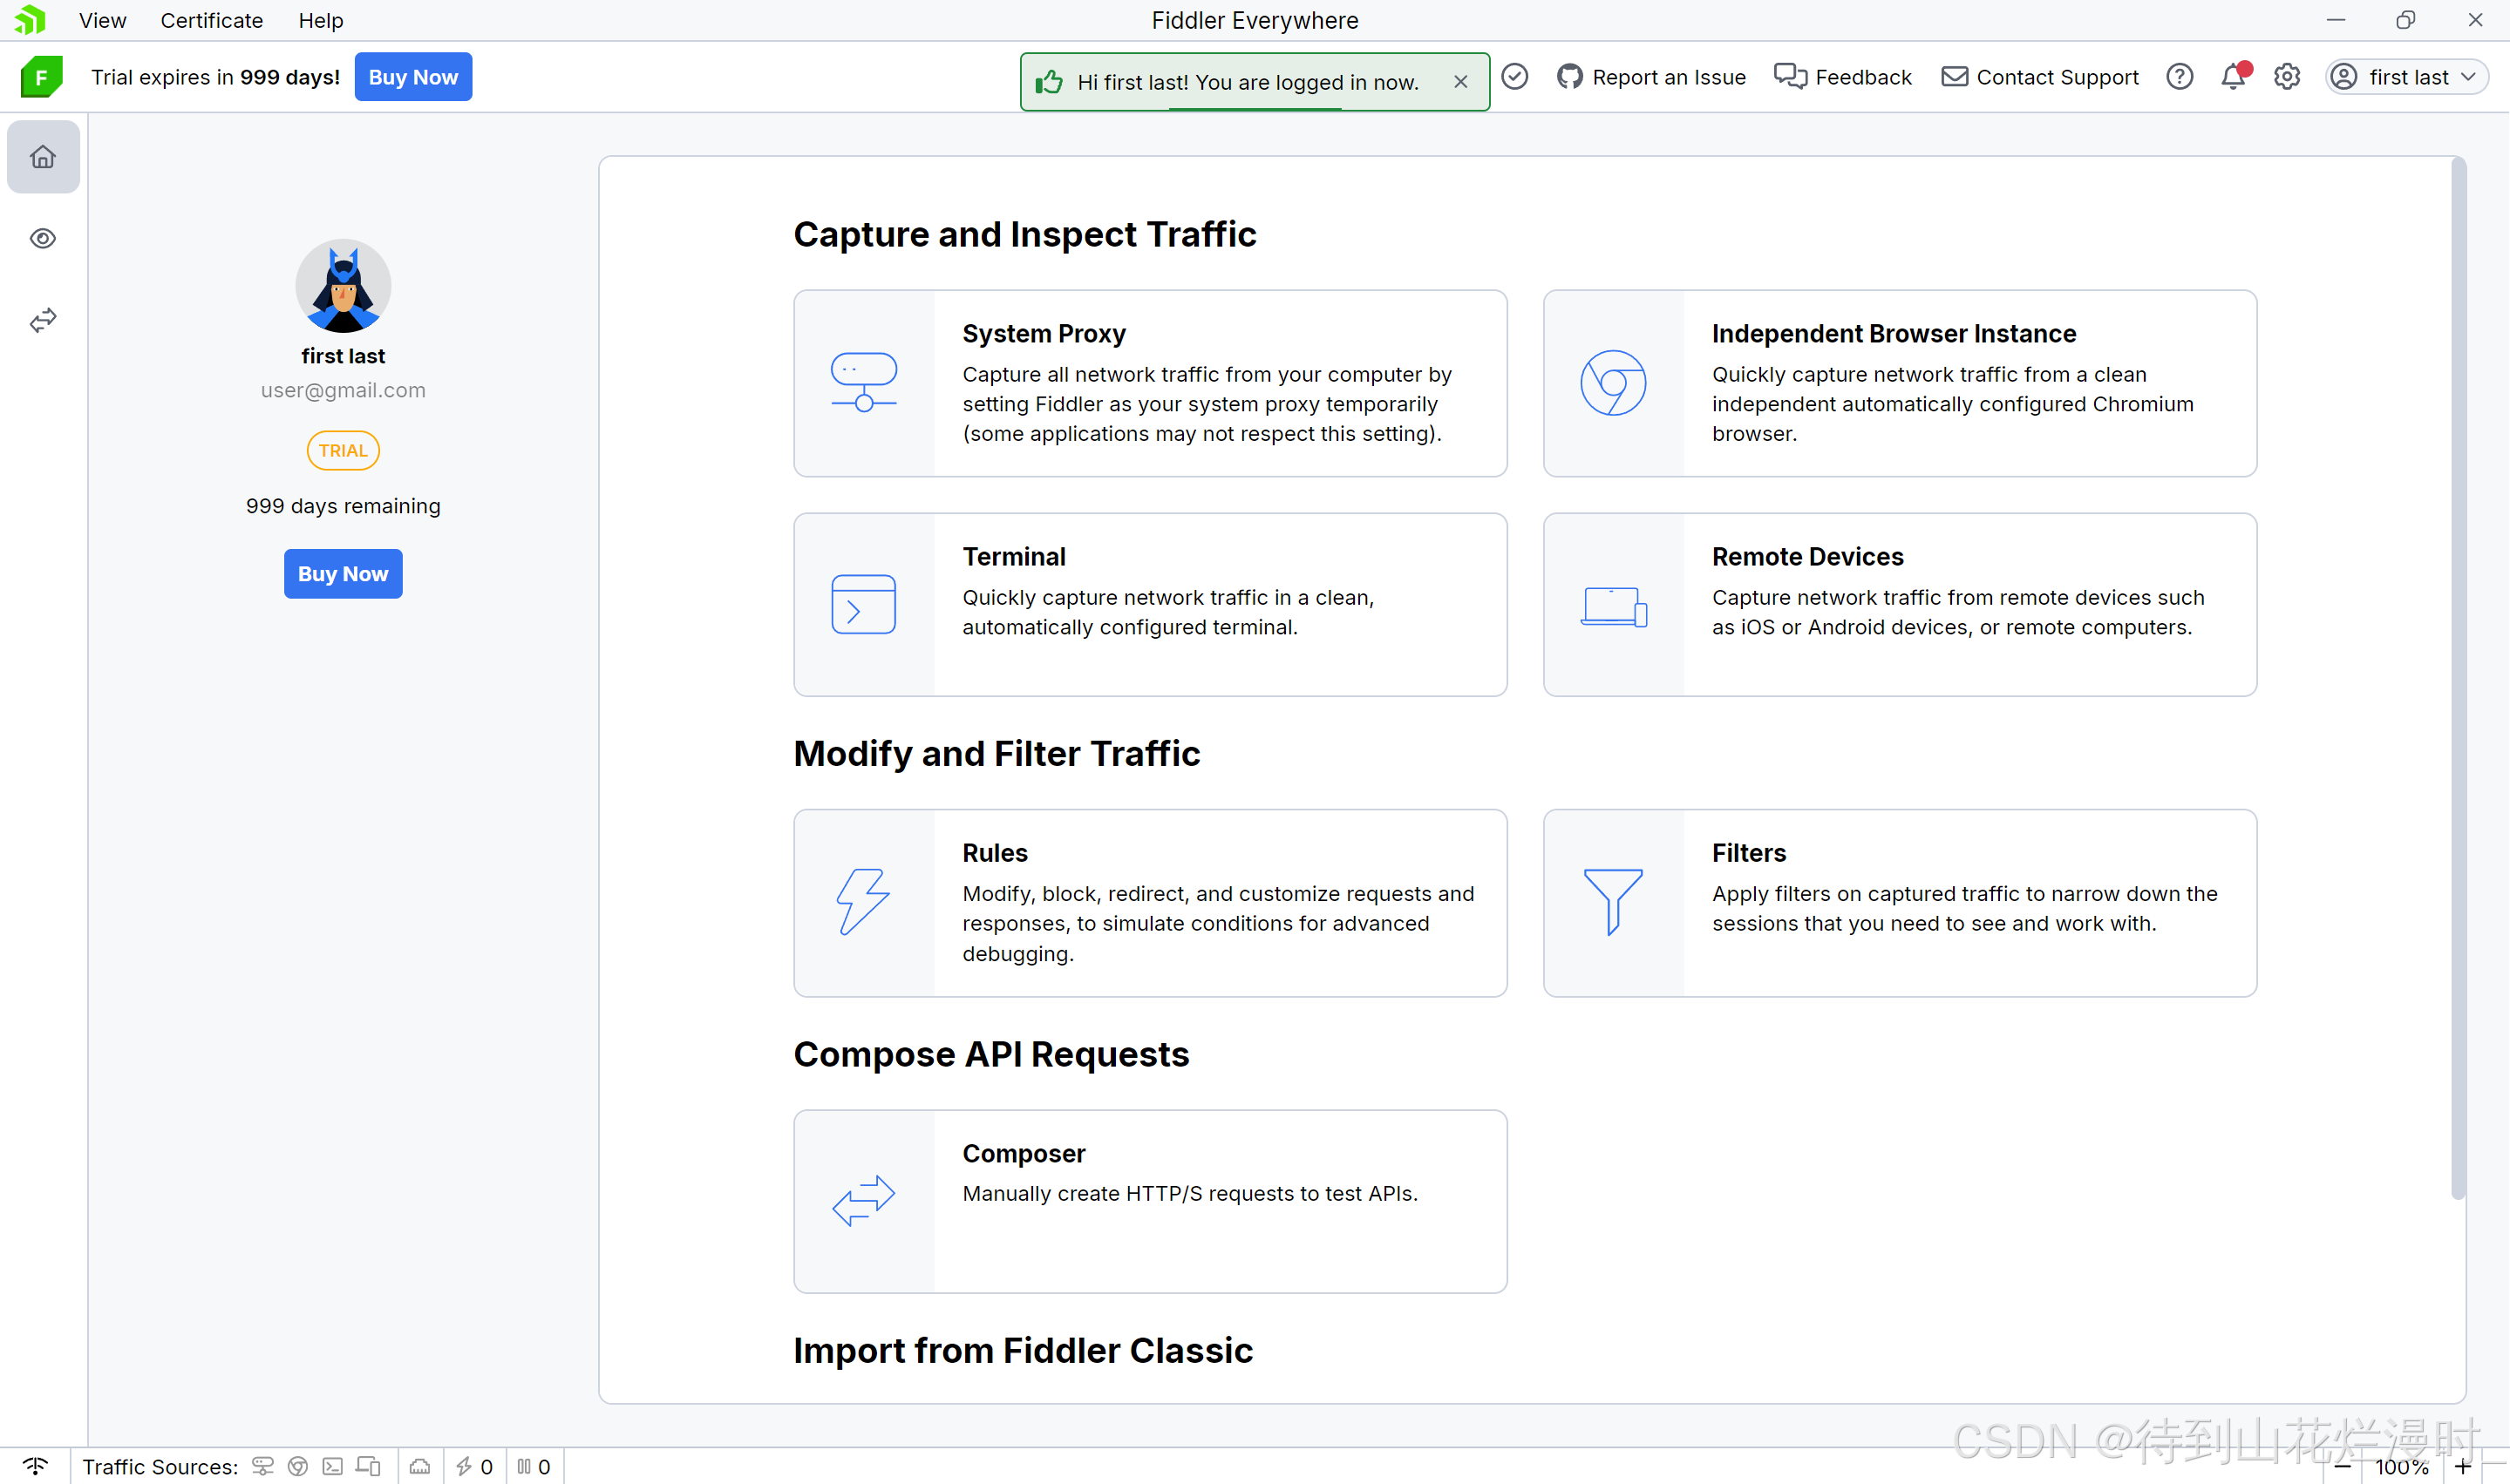The image size is (2510, 1484).
Task: Click the notifications bell icon
Action: 2233,77
